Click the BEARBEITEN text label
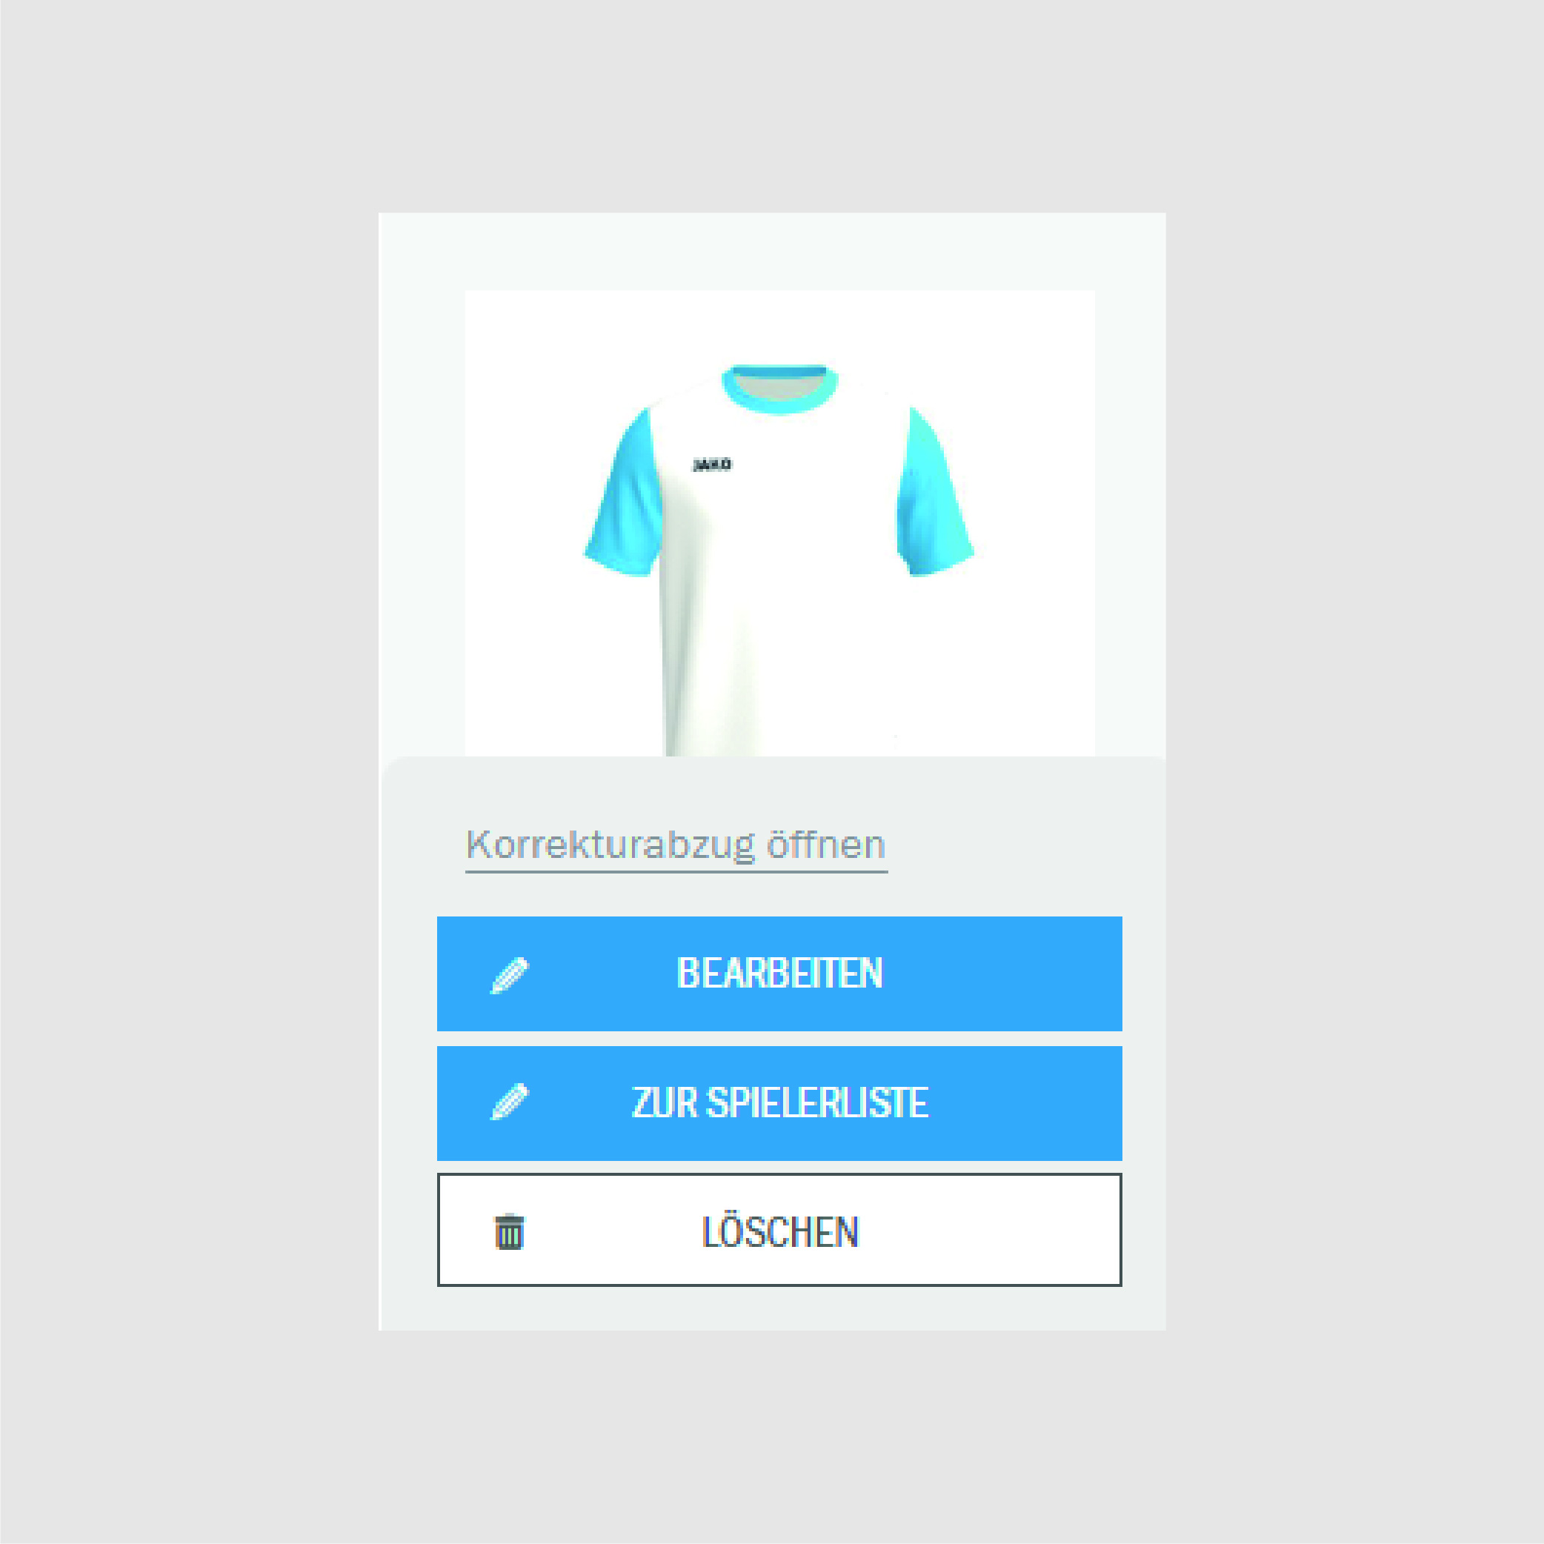The width and height of the screenshot is (1544, 1544). 779,974
